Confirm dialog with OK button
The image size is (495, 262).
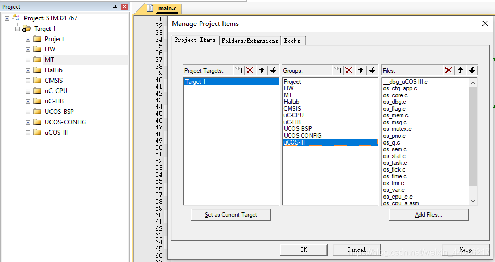pos(303,250)
